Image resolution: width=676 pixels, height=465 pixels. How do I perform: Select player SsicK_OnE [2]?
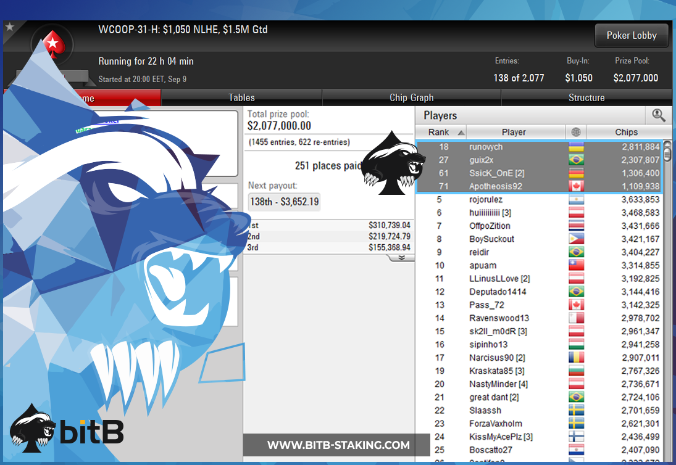[540, 173]
